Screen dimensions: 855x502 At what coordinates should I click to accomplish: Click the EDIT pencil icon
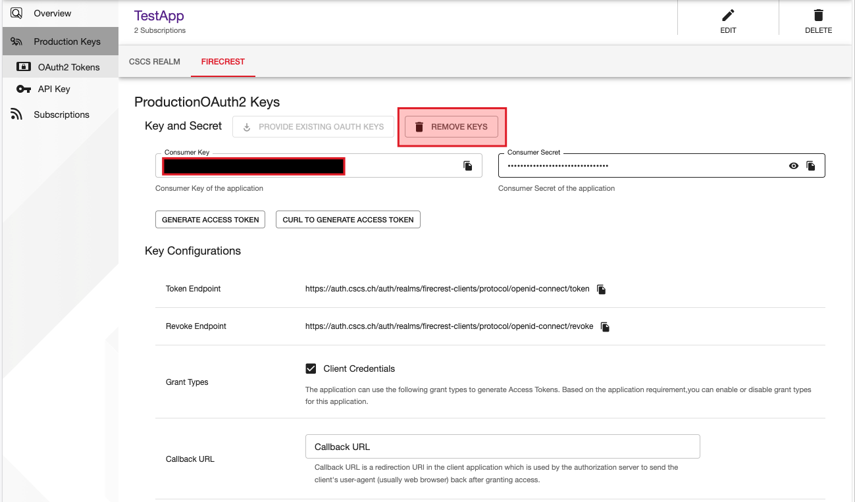pyautogui.click(x=728, y=14)
